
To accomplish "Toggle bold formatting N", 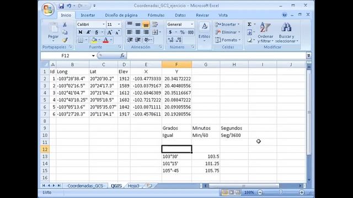I will 80,32.
